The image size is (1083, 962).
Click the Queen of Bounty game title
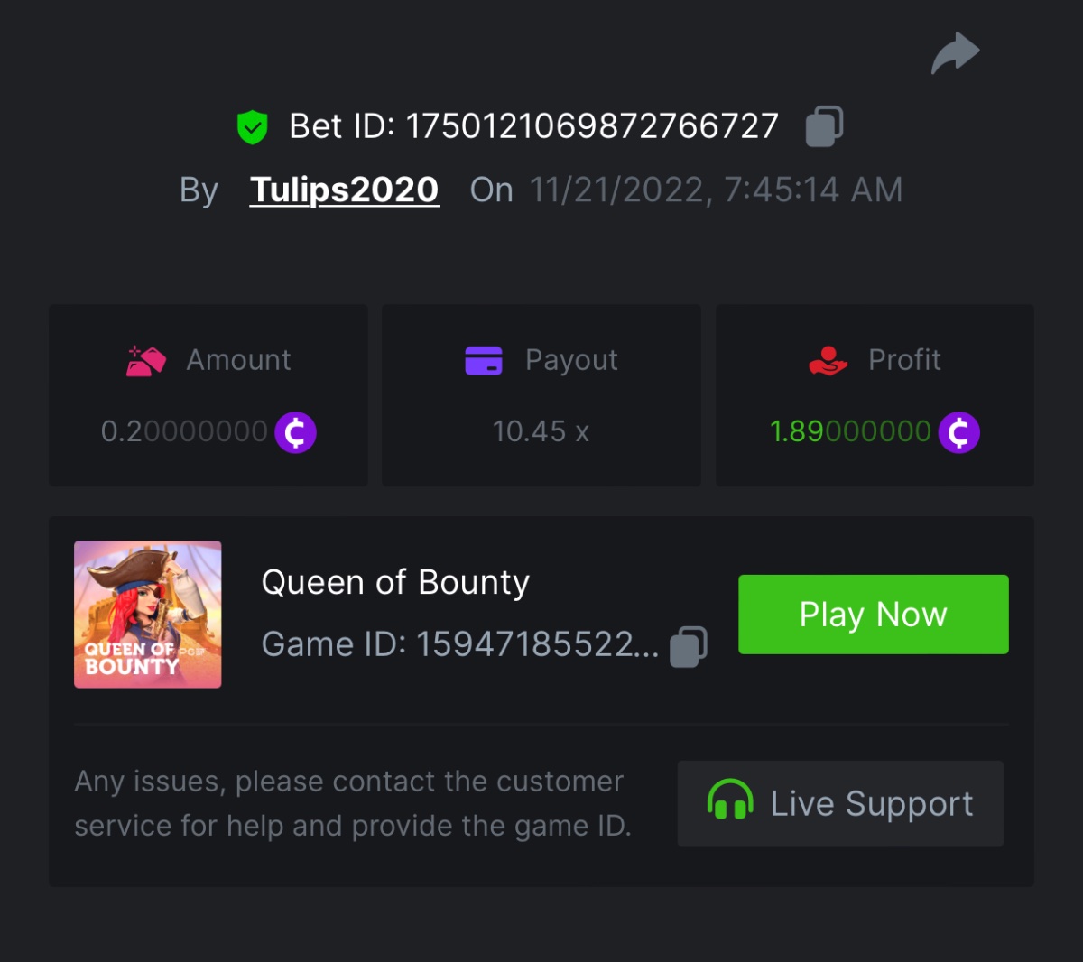[395, 583]
